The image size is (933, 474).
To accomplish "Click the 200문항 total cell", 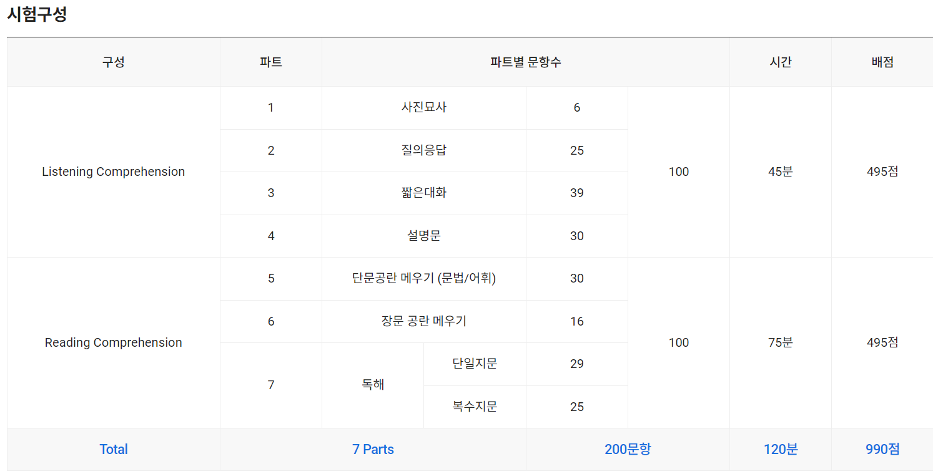I will (x=628, y=449).
